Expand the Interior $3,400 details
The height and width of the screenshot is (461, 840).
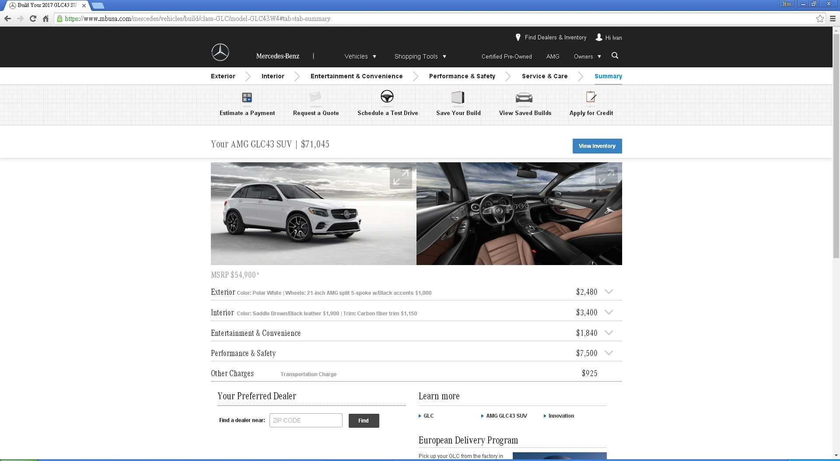(x=609, y=312)
